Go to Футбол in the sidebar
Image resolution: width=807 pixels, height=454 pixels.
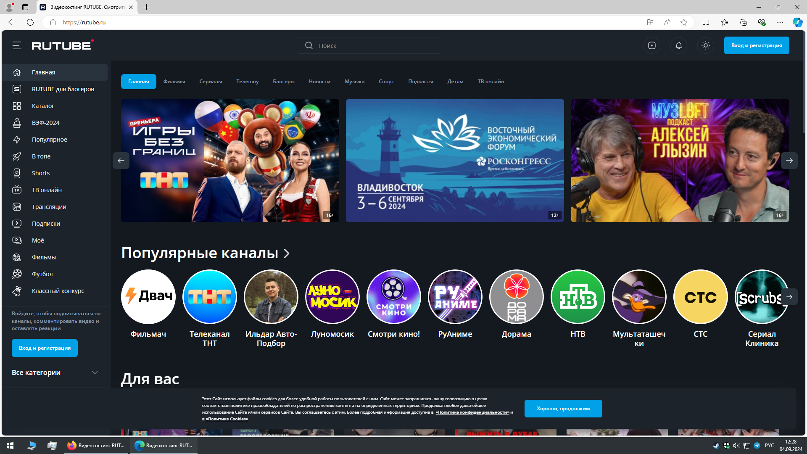tap(42, 274)
